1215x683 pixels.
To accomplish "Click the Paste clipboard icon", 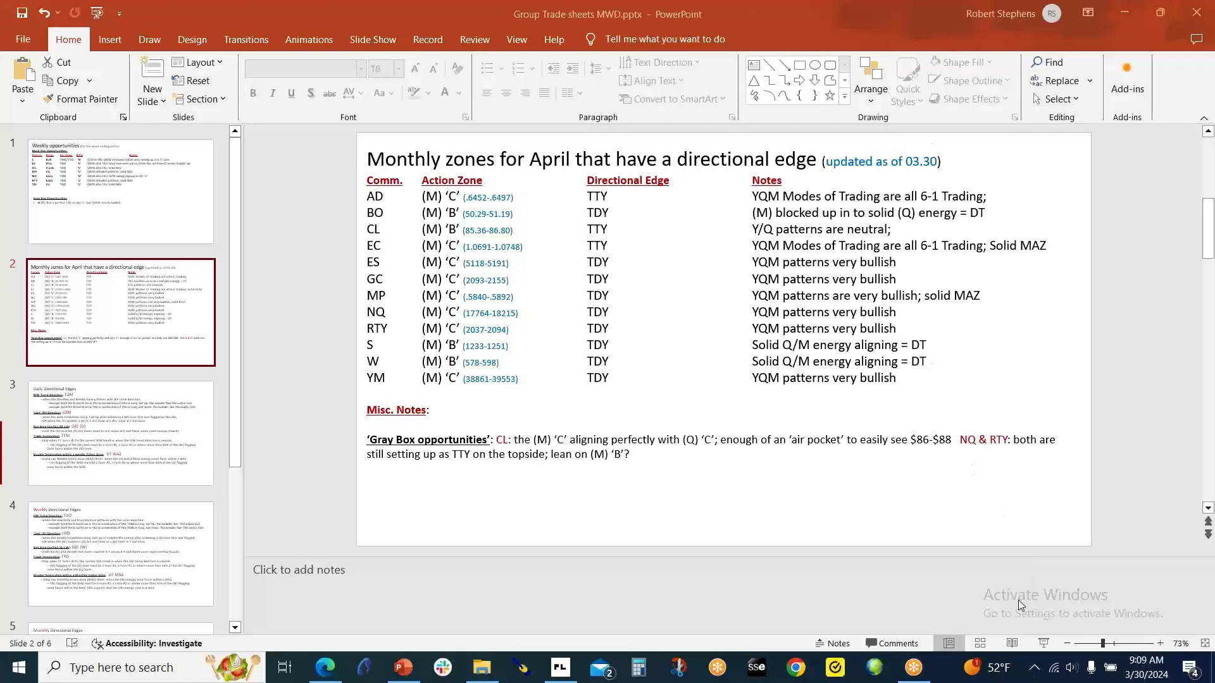I will pyautogui.click(x=23, y=71).
